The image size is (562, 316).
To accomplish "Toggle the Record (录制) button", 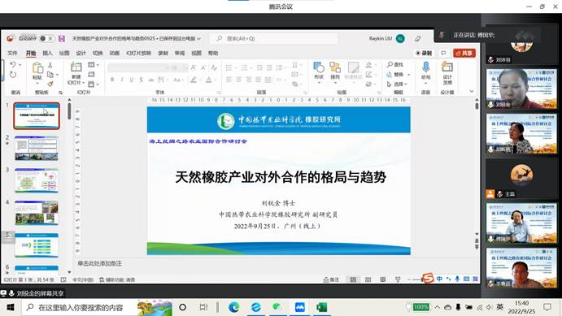I will (424, 53).
